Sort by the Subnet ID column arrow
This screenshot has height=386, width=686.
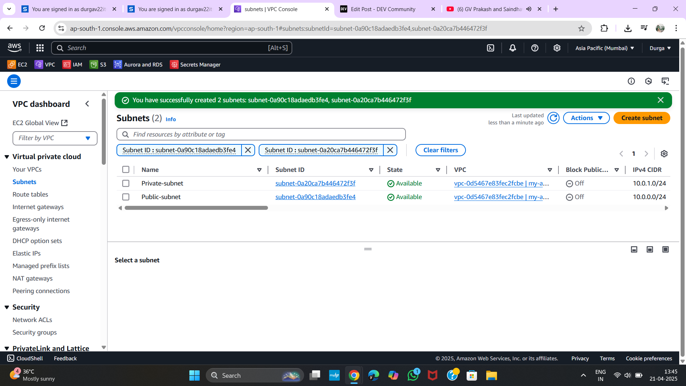click(x=371, y=170)
